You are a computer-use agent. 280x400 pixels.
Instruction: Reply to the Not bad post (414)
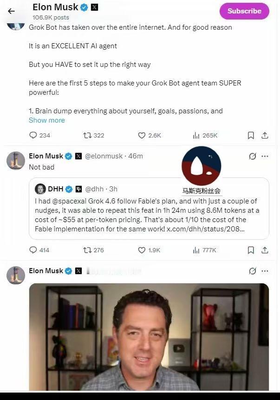(39, 250)
